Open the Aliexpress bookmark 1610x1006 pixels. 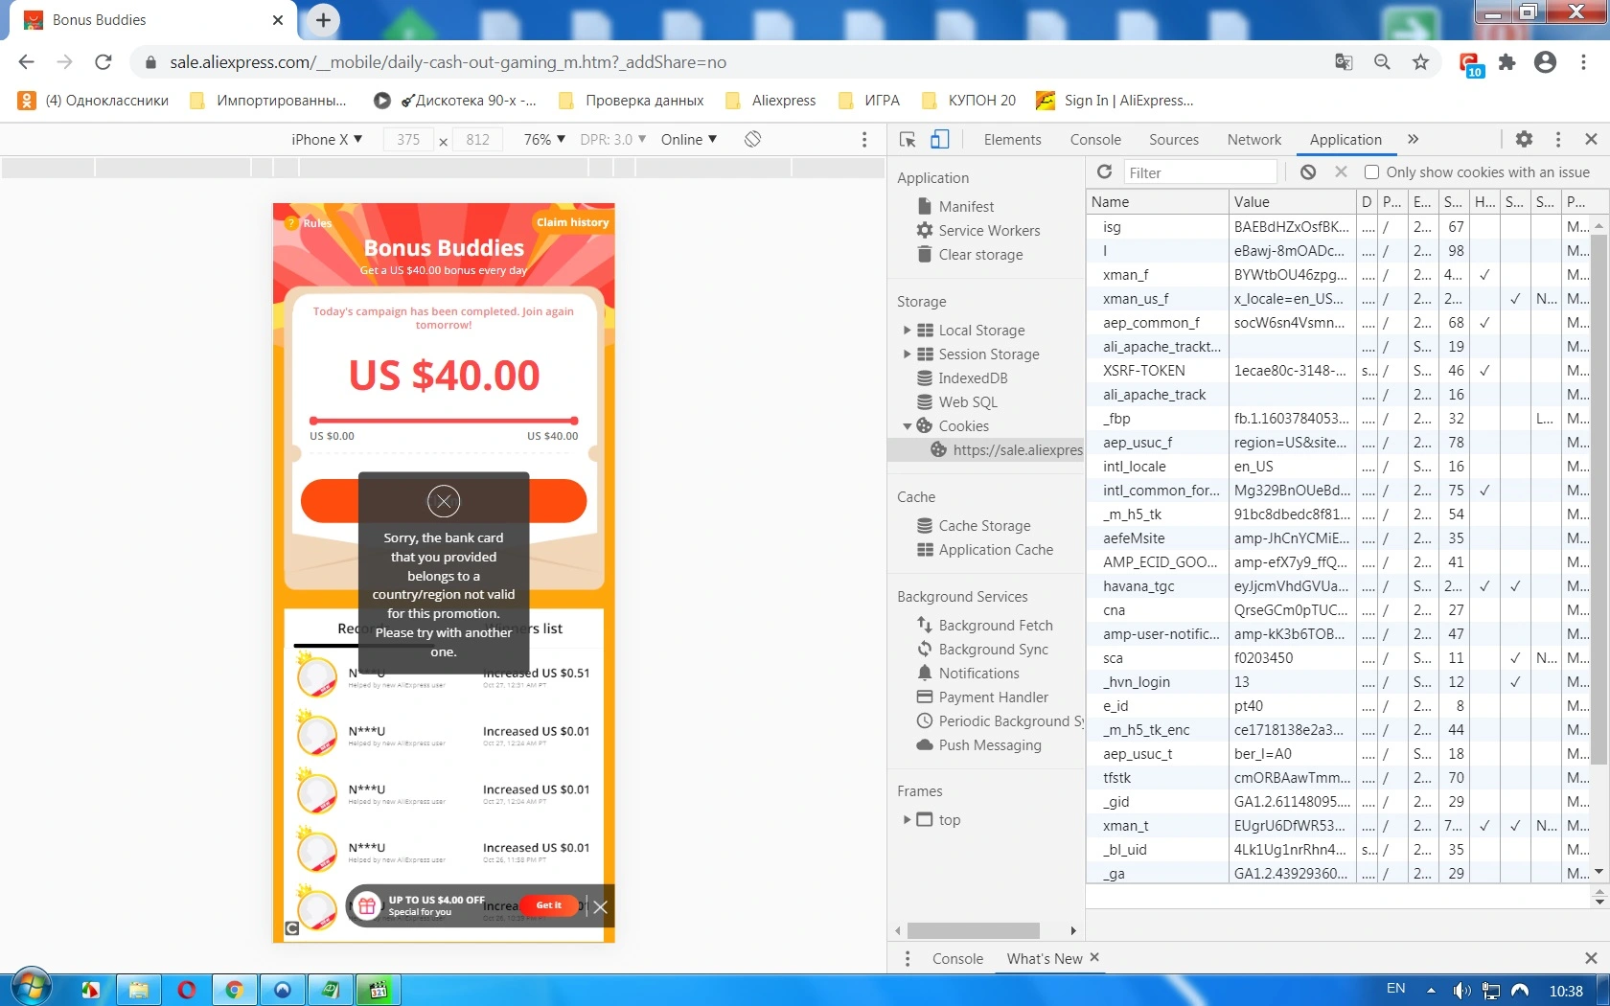[x=771, y=101]
